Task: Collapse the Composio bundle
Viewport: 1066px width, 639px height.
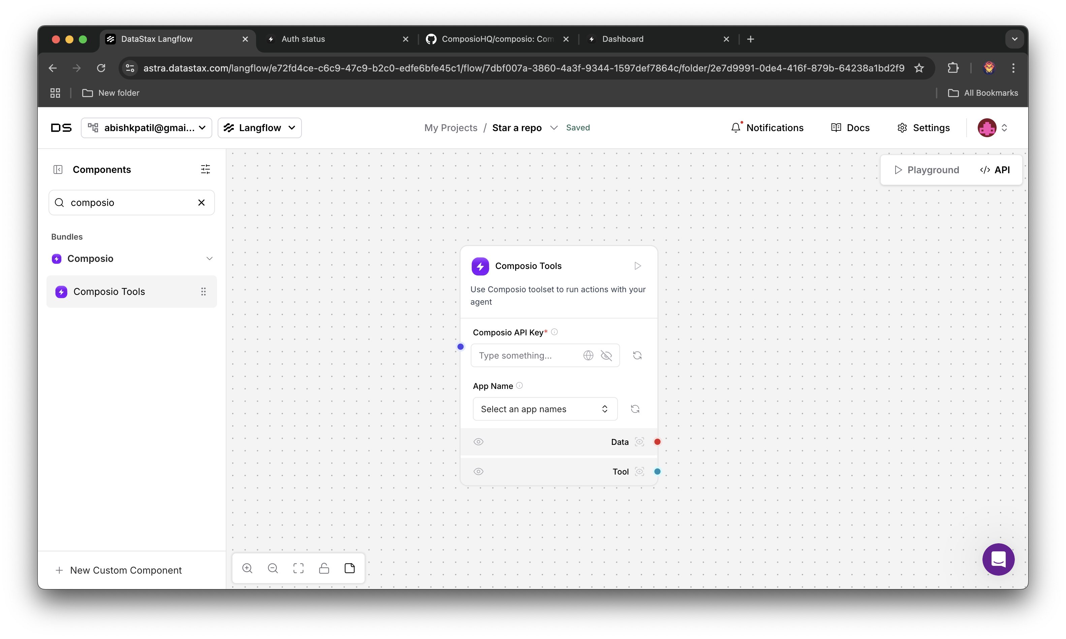Action: click(x=209, y=258)
